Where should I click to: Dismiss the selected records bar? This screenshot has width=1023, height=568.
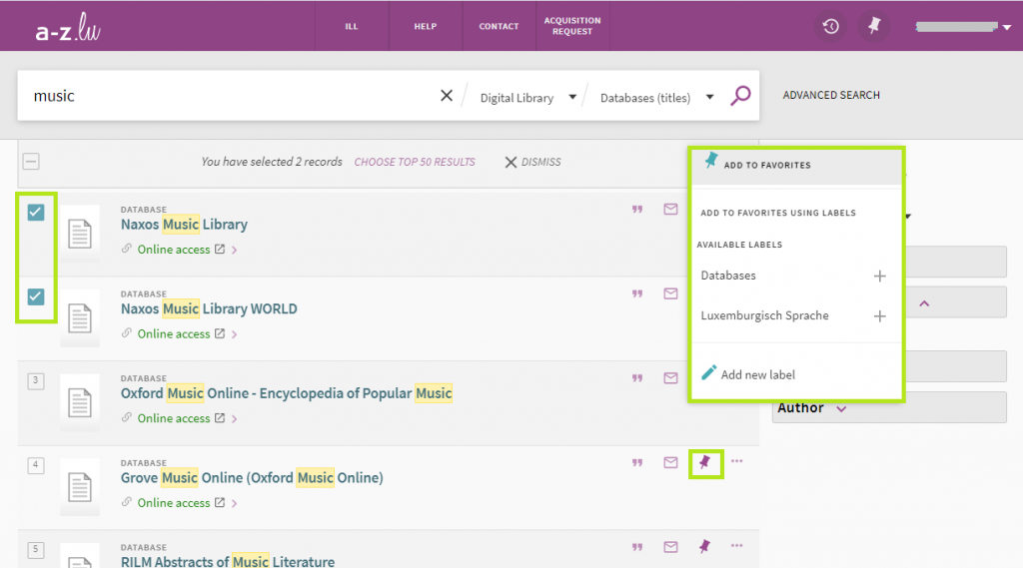pos(532,162)
